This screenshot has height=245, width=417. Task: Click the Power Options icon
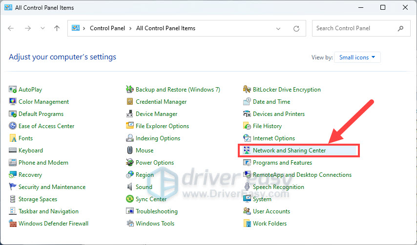[130, 163]
